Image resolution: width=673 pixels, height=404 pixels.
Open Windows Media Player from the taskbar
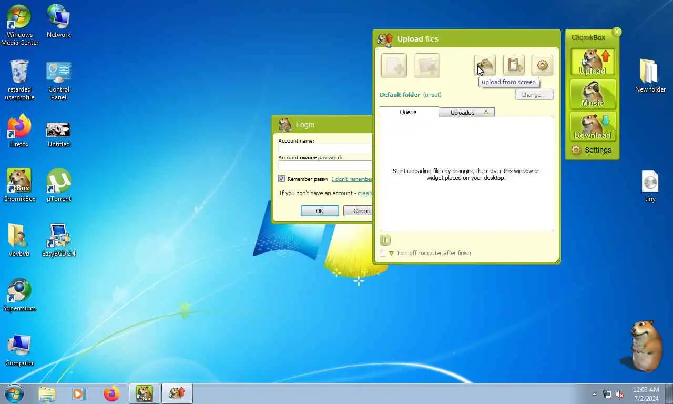(79, 393)
